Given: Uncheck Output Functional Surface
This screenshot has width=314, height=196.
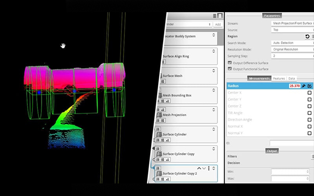Looking at the screenshot, I should [230, 69].
